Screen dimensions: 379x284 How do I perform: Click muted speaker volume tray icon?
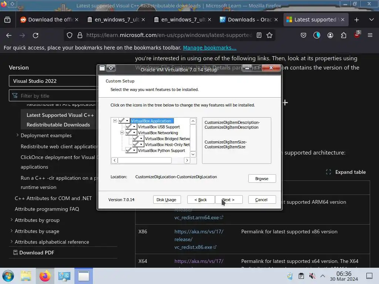point(312,276)
